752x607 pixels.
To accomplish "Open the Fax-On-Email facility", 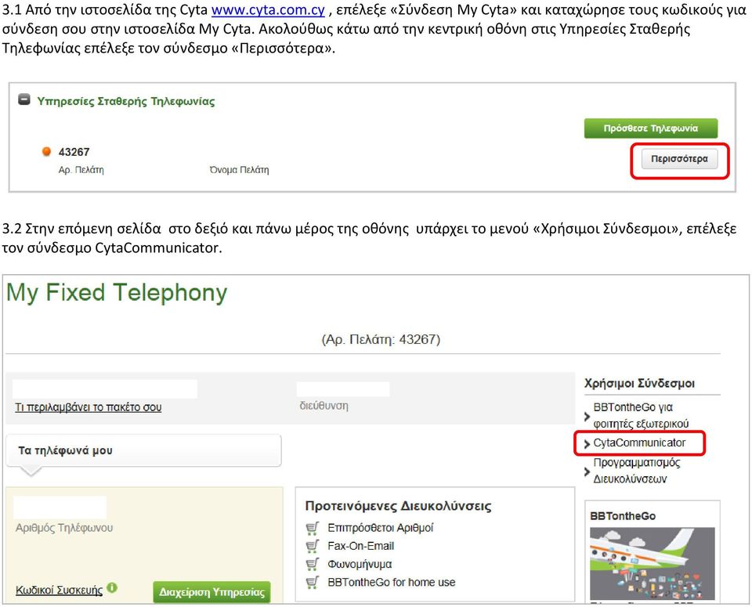I will (x=360, y=546).
